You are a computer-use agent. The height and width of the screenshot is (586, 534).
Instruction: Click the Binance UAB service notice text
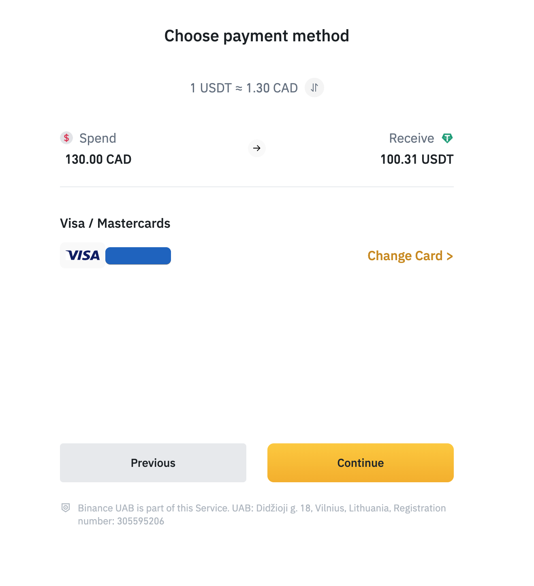pyautogui.click(x=261, y=508)
